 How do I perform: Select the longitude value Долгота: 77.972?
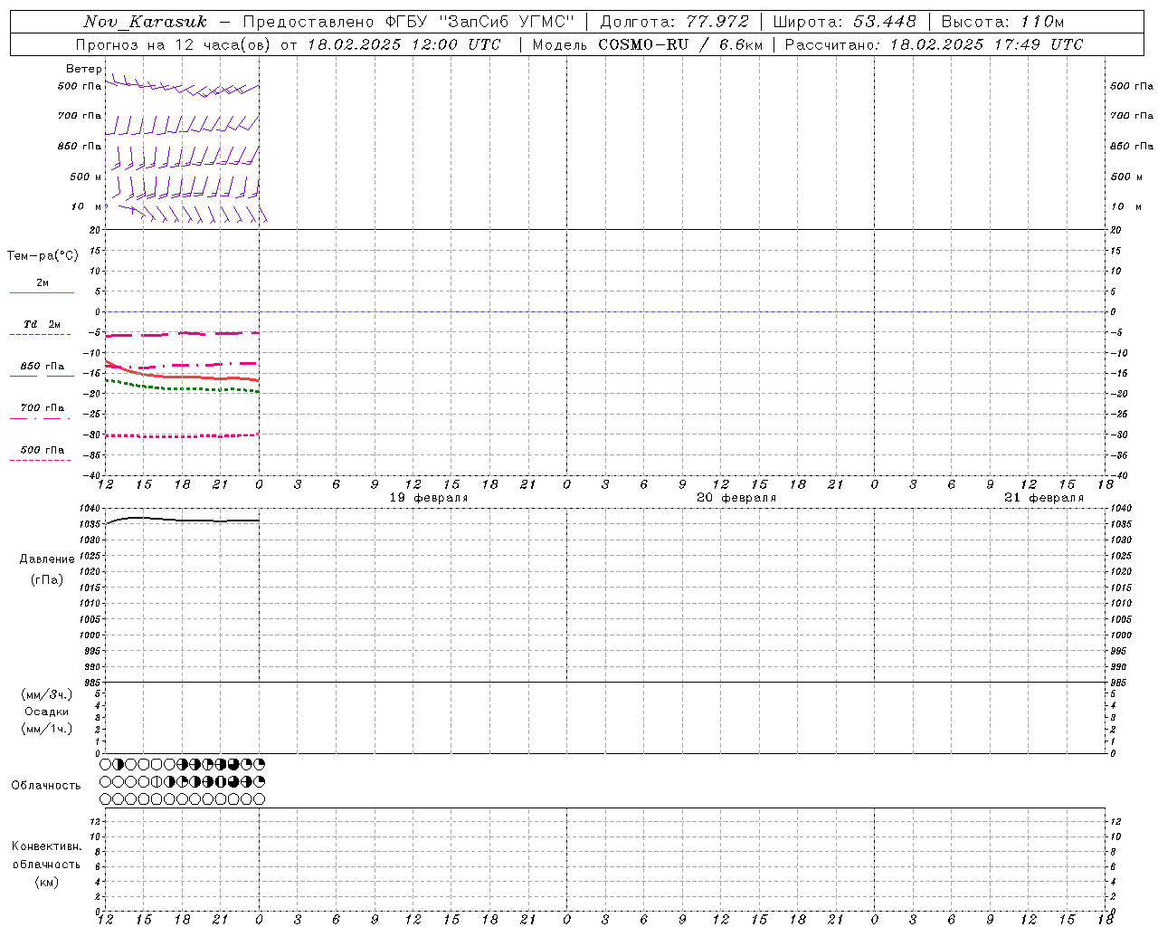click(675, 22)
